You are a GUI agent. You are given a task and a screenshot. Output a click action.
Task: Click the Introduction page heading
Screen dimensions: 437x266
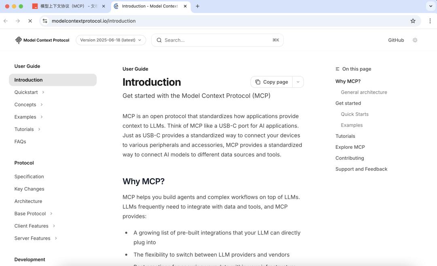click(x=152, y=82)
